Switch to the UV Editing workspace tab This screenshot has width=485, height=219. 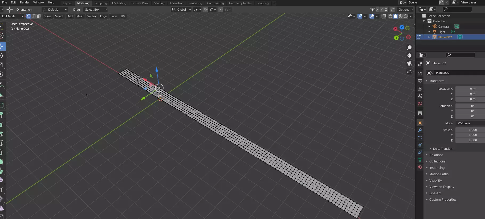119,3
